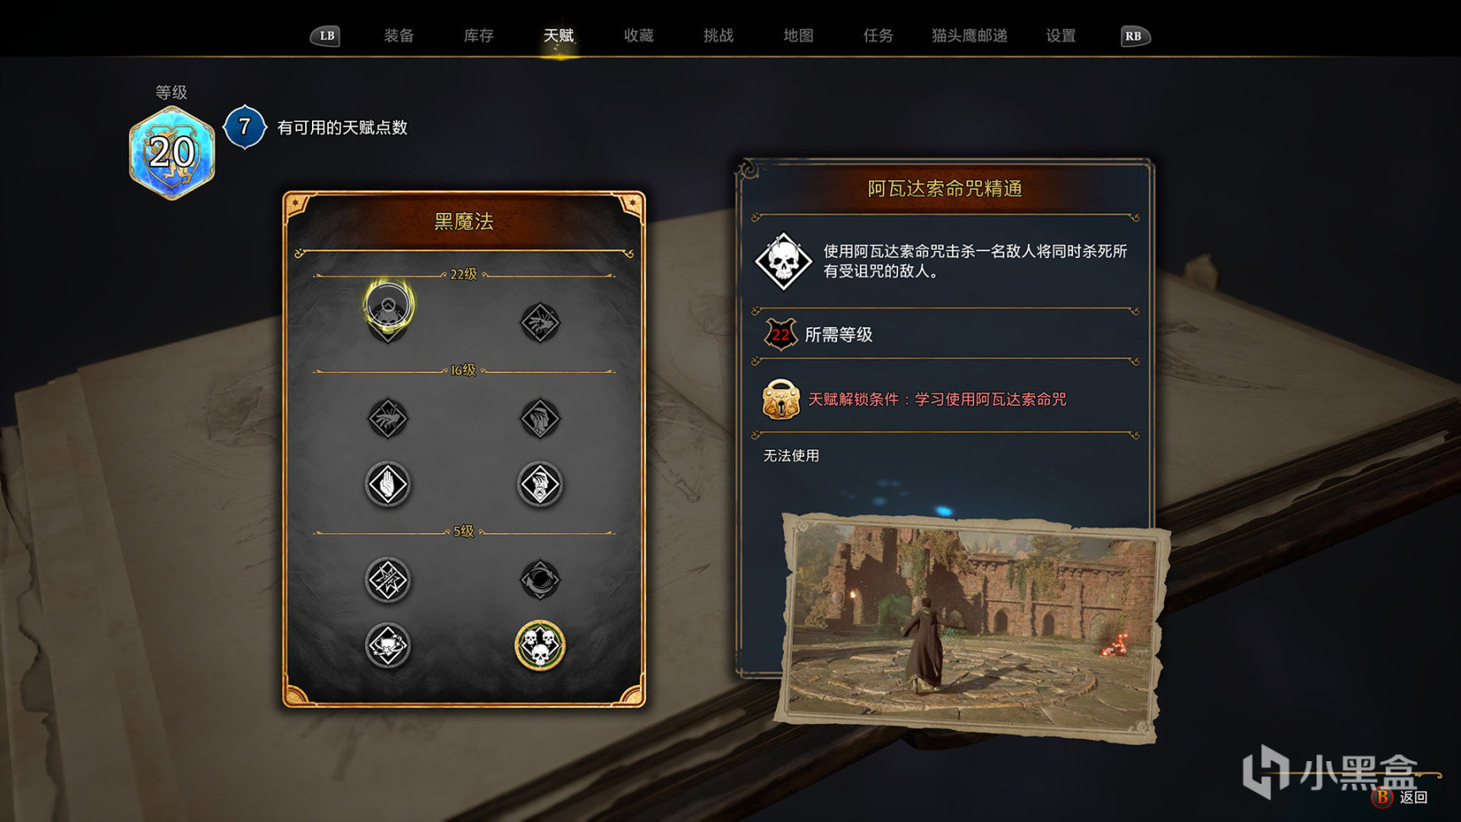Open the 设置 tab
The height and width of the screenshot is (822, 1461).
[1060, 36]
